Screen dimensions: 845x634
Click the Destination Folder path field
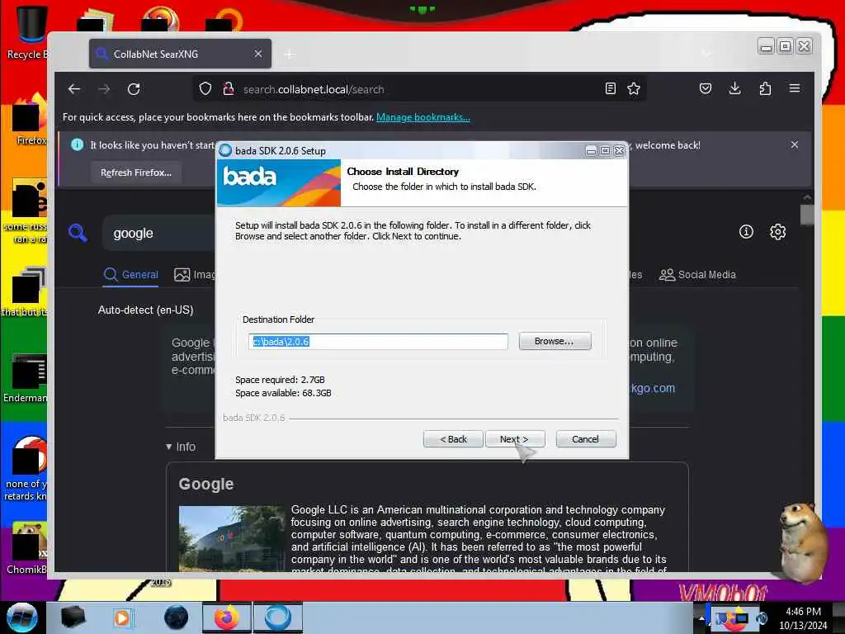pyautogui.click(x=378, y=341)
